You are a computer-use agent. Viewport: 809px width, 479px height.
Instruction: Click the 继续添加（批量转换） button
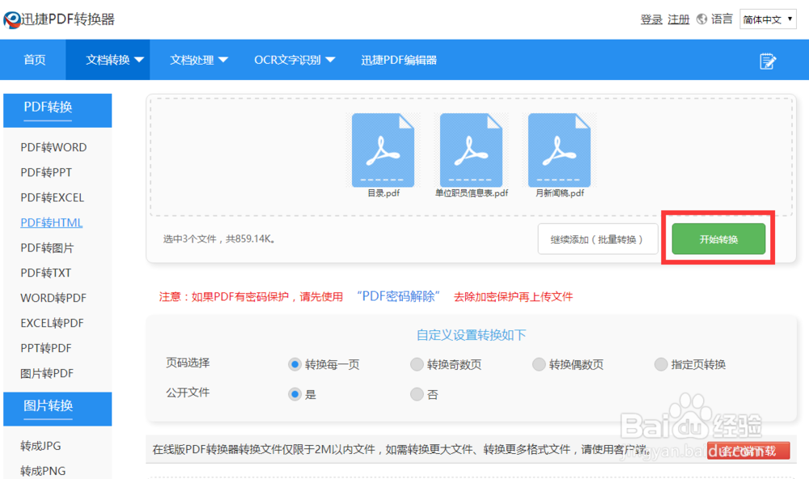pos(598,239)
